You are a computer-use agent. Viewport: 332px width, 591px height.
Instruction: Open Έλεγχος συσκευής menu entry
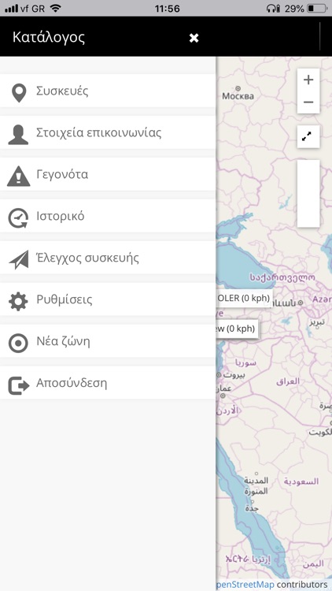coord(108,258)
